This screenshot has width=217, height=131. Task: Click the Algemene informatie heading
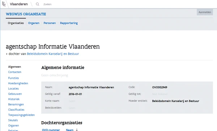tap(63, 68)
